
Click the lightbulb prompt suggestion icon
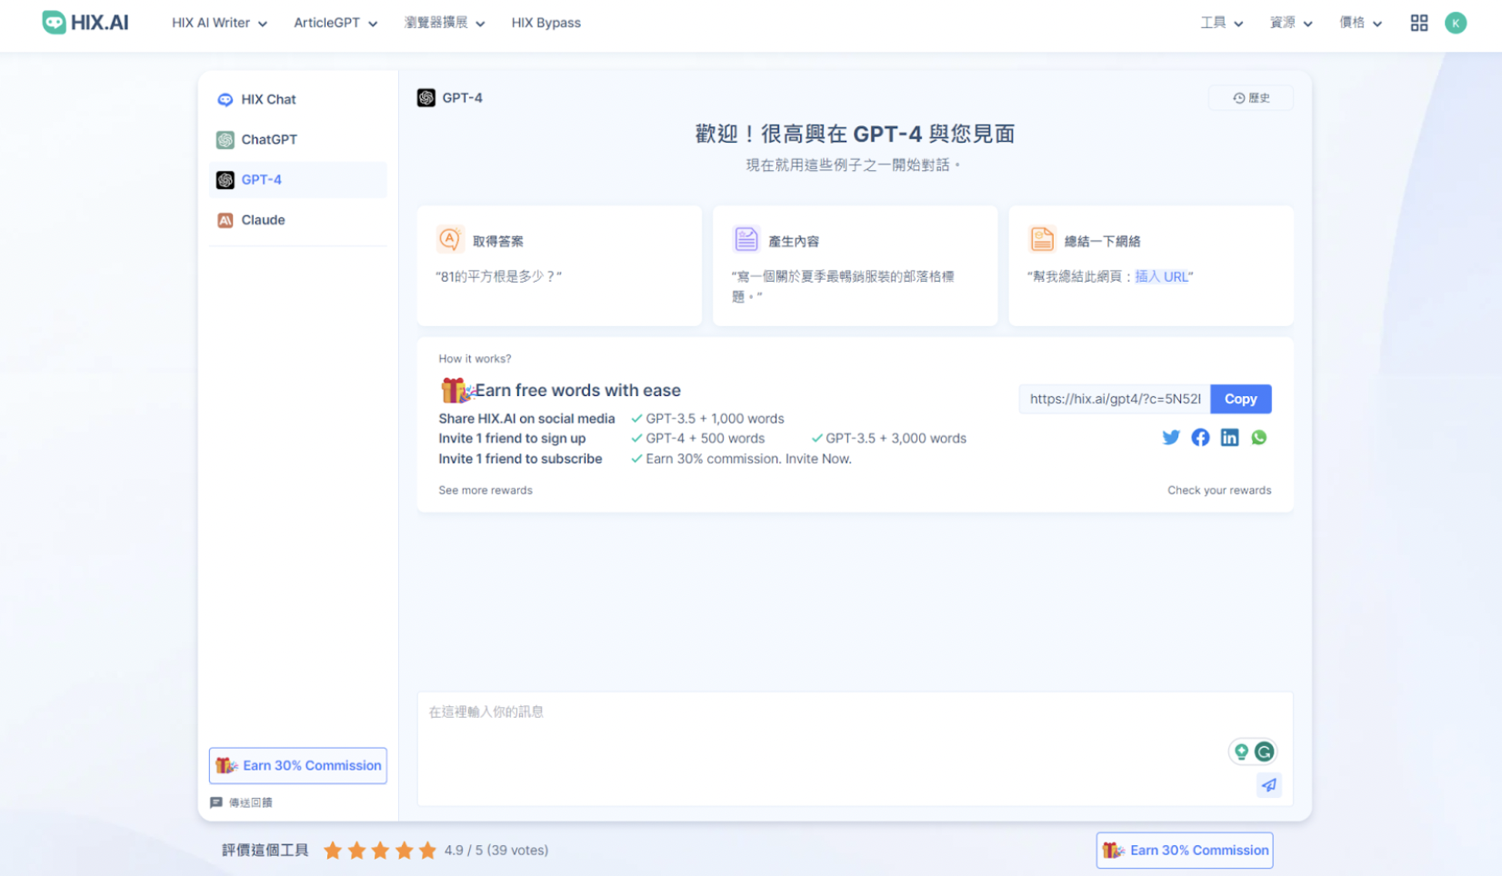[x=1241, y=752]
